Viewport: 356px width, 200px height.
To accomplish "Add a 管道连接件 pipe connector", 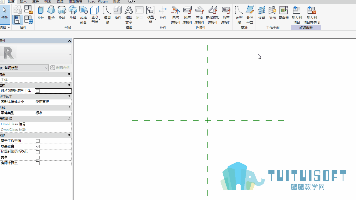I will tap(199, 15).
